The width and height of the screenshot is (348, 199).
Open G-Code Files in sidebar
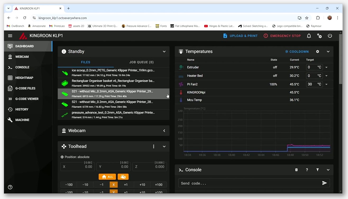(28, 88)
